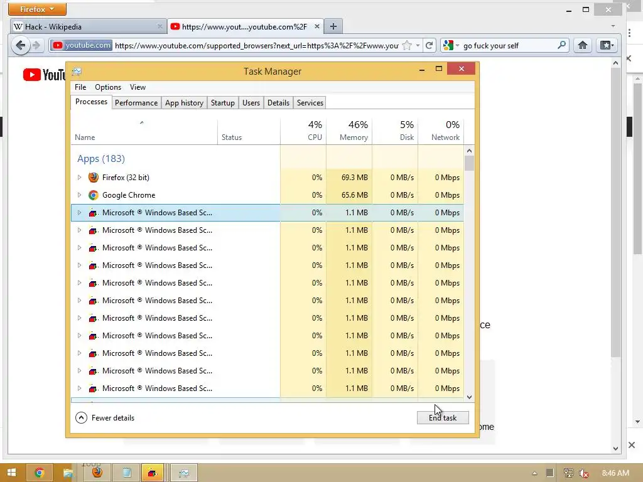Switch to the Services tab
Screen dimensions: 643x482
tap(310, 103)
